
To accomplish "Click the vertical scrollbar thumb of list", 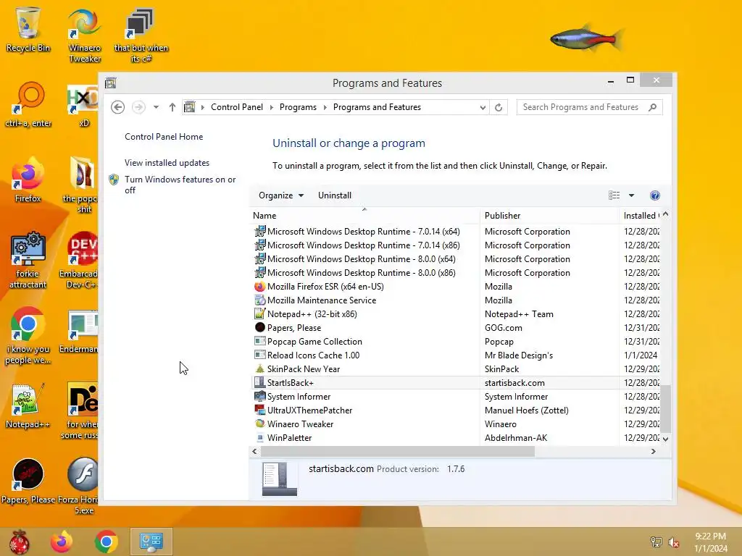I will point(666,409).
